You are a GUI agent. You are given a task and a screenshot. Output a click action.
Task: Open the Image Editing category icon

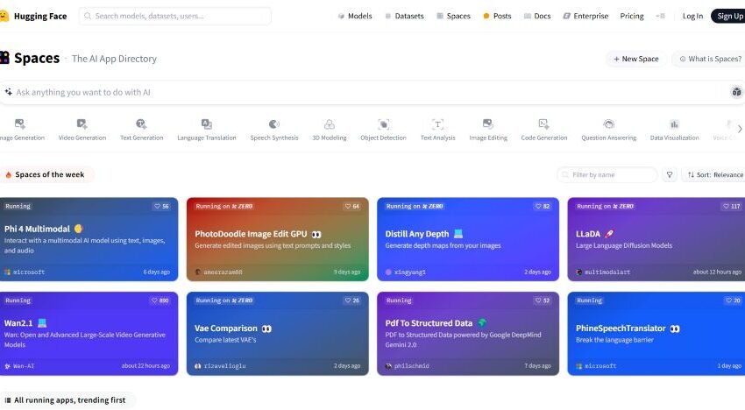pos(488,124)
